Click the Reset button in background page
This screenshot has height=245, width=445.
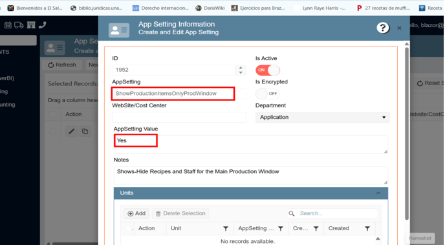429,83
